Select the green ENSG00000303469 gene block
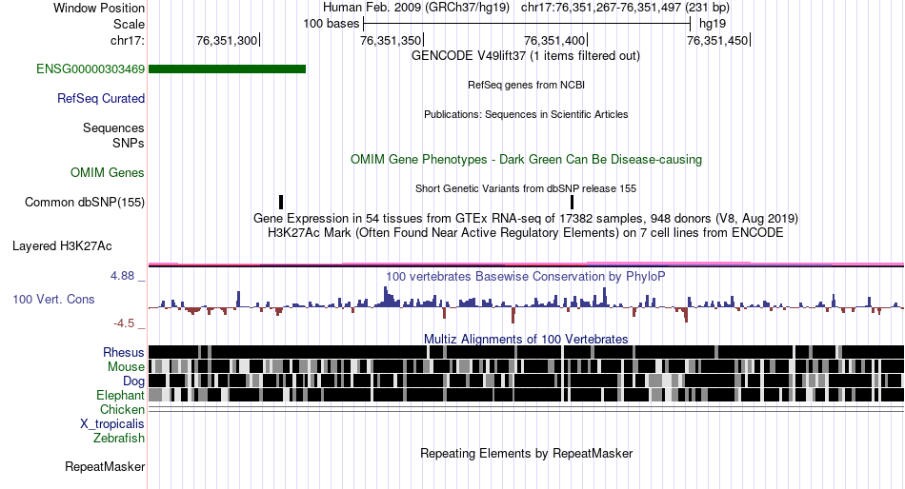Image resolution: width=905 pixels, height=489 pixels. click(227, 69)
